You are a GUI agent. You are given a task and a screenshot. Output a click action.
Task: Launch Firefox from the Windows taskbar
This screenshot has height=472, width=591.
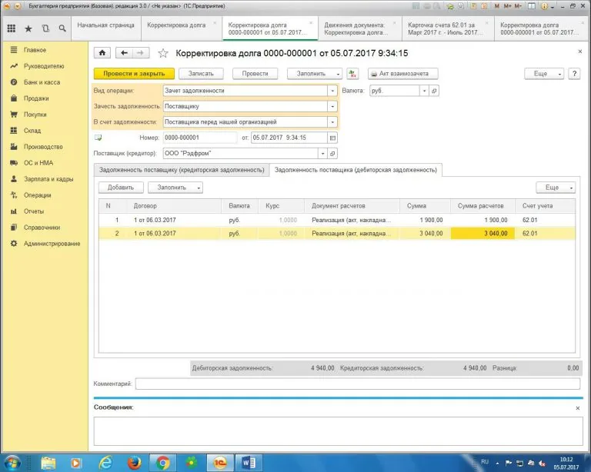[x=133, y=463]
